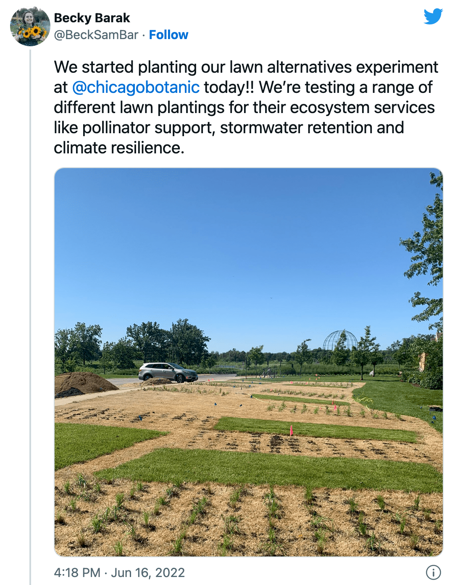Select the display name Becky Barak
The image size is (452, 585).
[x=92, y=18]
